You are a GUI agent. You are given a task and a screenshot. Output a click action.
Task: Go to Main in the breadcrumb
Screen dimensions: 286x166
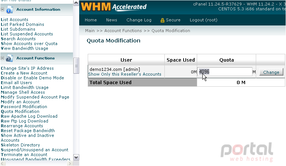(90, 31)
